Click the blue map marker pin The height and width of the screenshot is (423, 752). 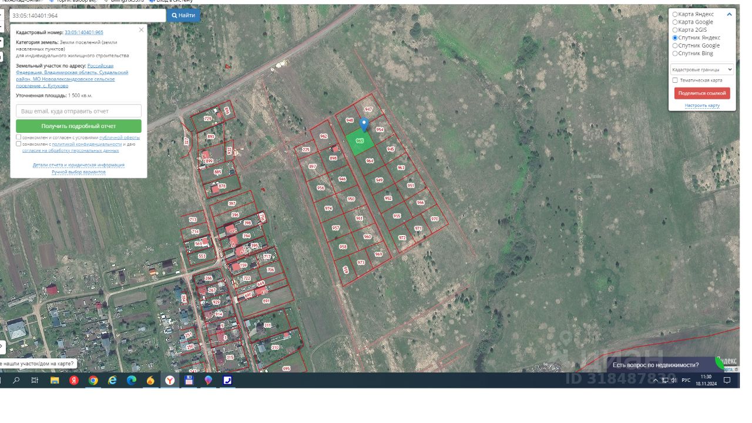(364, 125)
